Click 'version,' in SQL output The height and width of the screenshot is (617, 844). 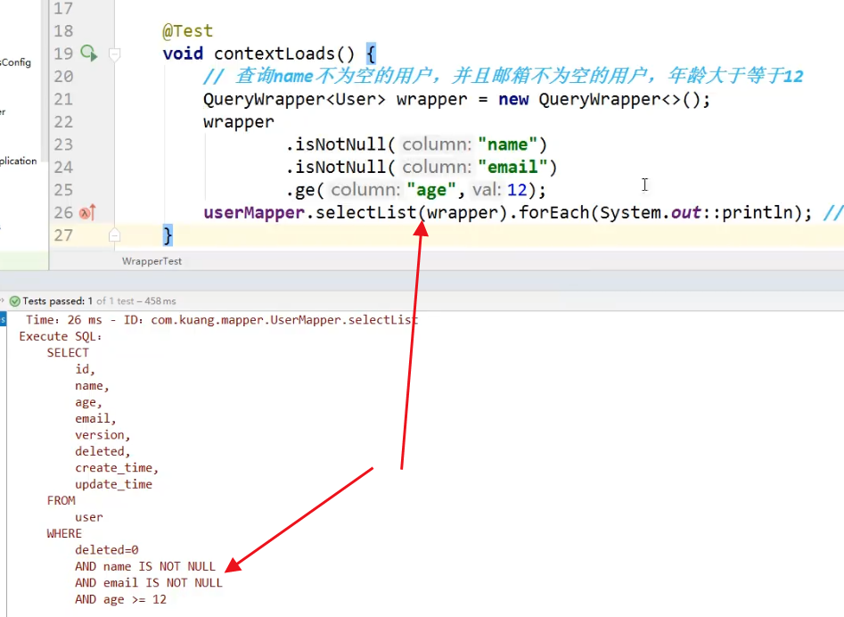click(102, 435)
